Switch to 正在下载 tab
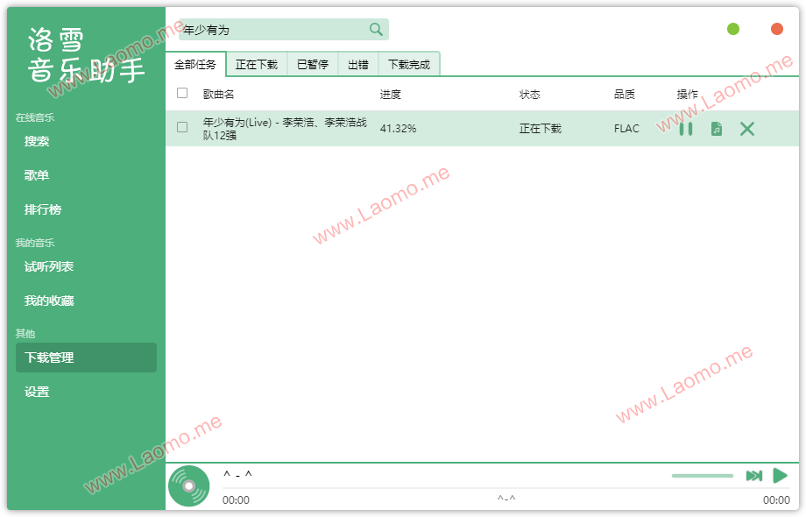Viewport: 806px width, 517px height. (257, 64)
